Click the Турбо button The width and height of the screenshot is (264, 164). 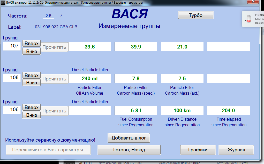tap(195, 15)
